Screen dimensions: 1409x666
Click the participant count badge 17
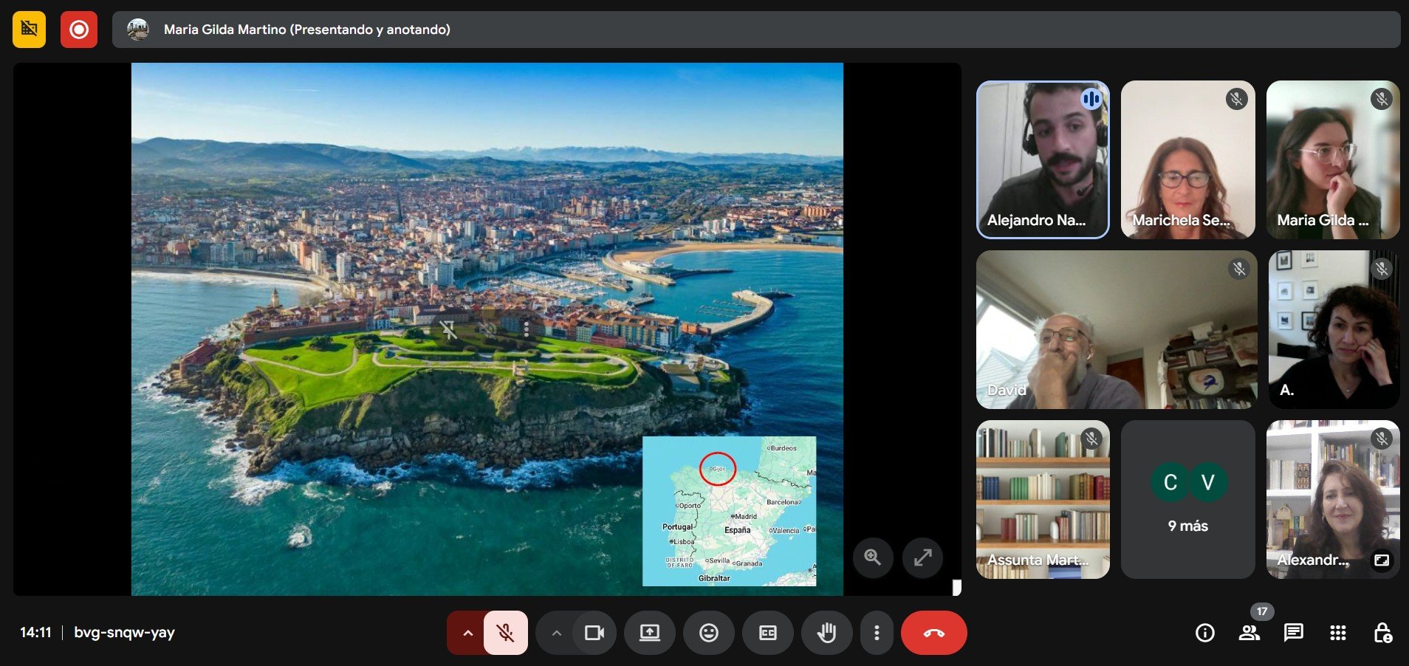click(x=1262, y=611)
